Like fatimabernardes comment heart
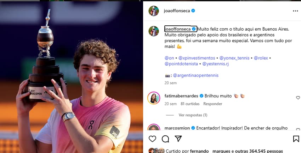Screen dimensions: 301x153 click(298, 98)
